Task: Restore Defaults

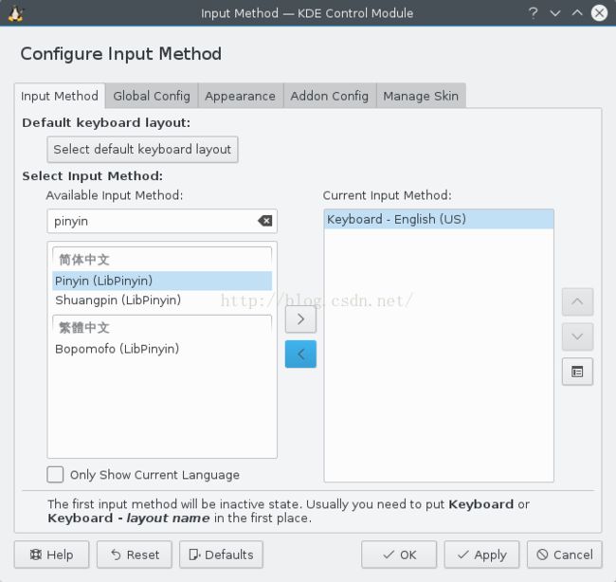Action: click(x=221, y=555)
